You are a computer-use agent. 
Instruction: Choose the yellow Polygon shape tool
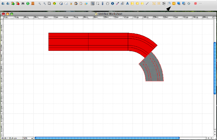click(137, 3)
